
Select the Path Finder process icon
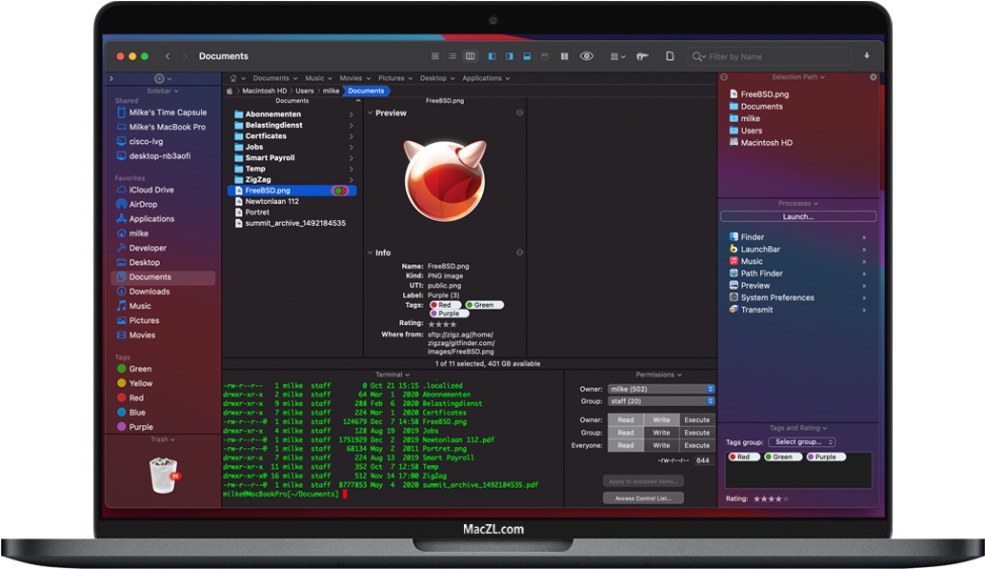pyautogui.click(x=734, y=273)
